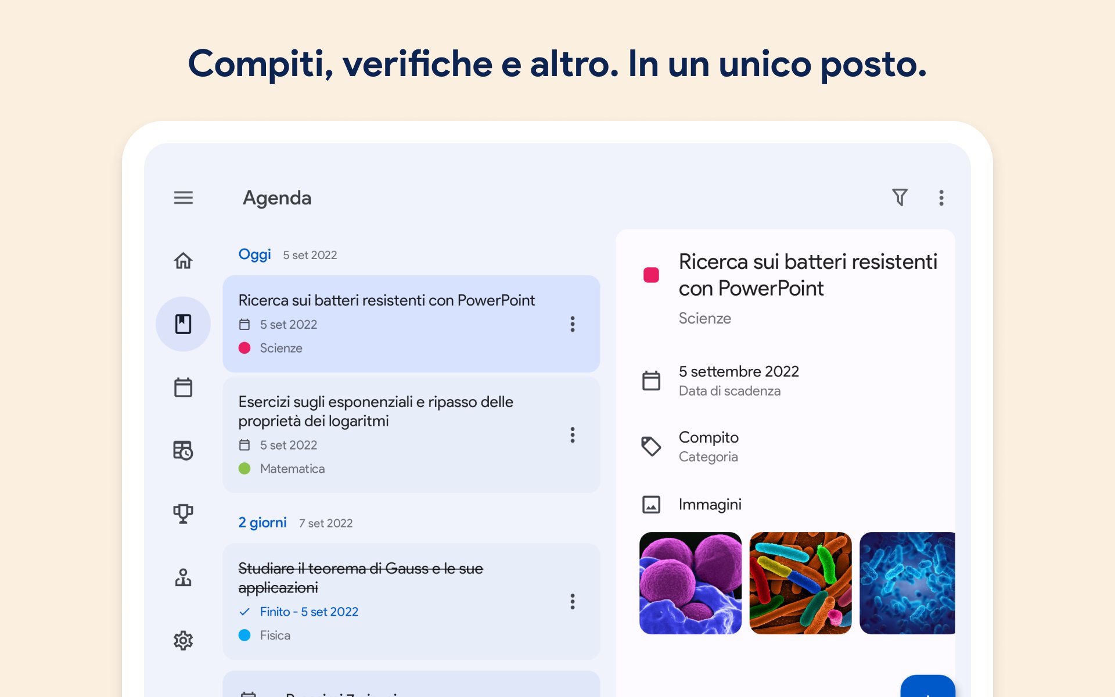Viewport: 1115px width, 697px height.
Task: Open Settings gear in sidebar
Action: [183, 640]
